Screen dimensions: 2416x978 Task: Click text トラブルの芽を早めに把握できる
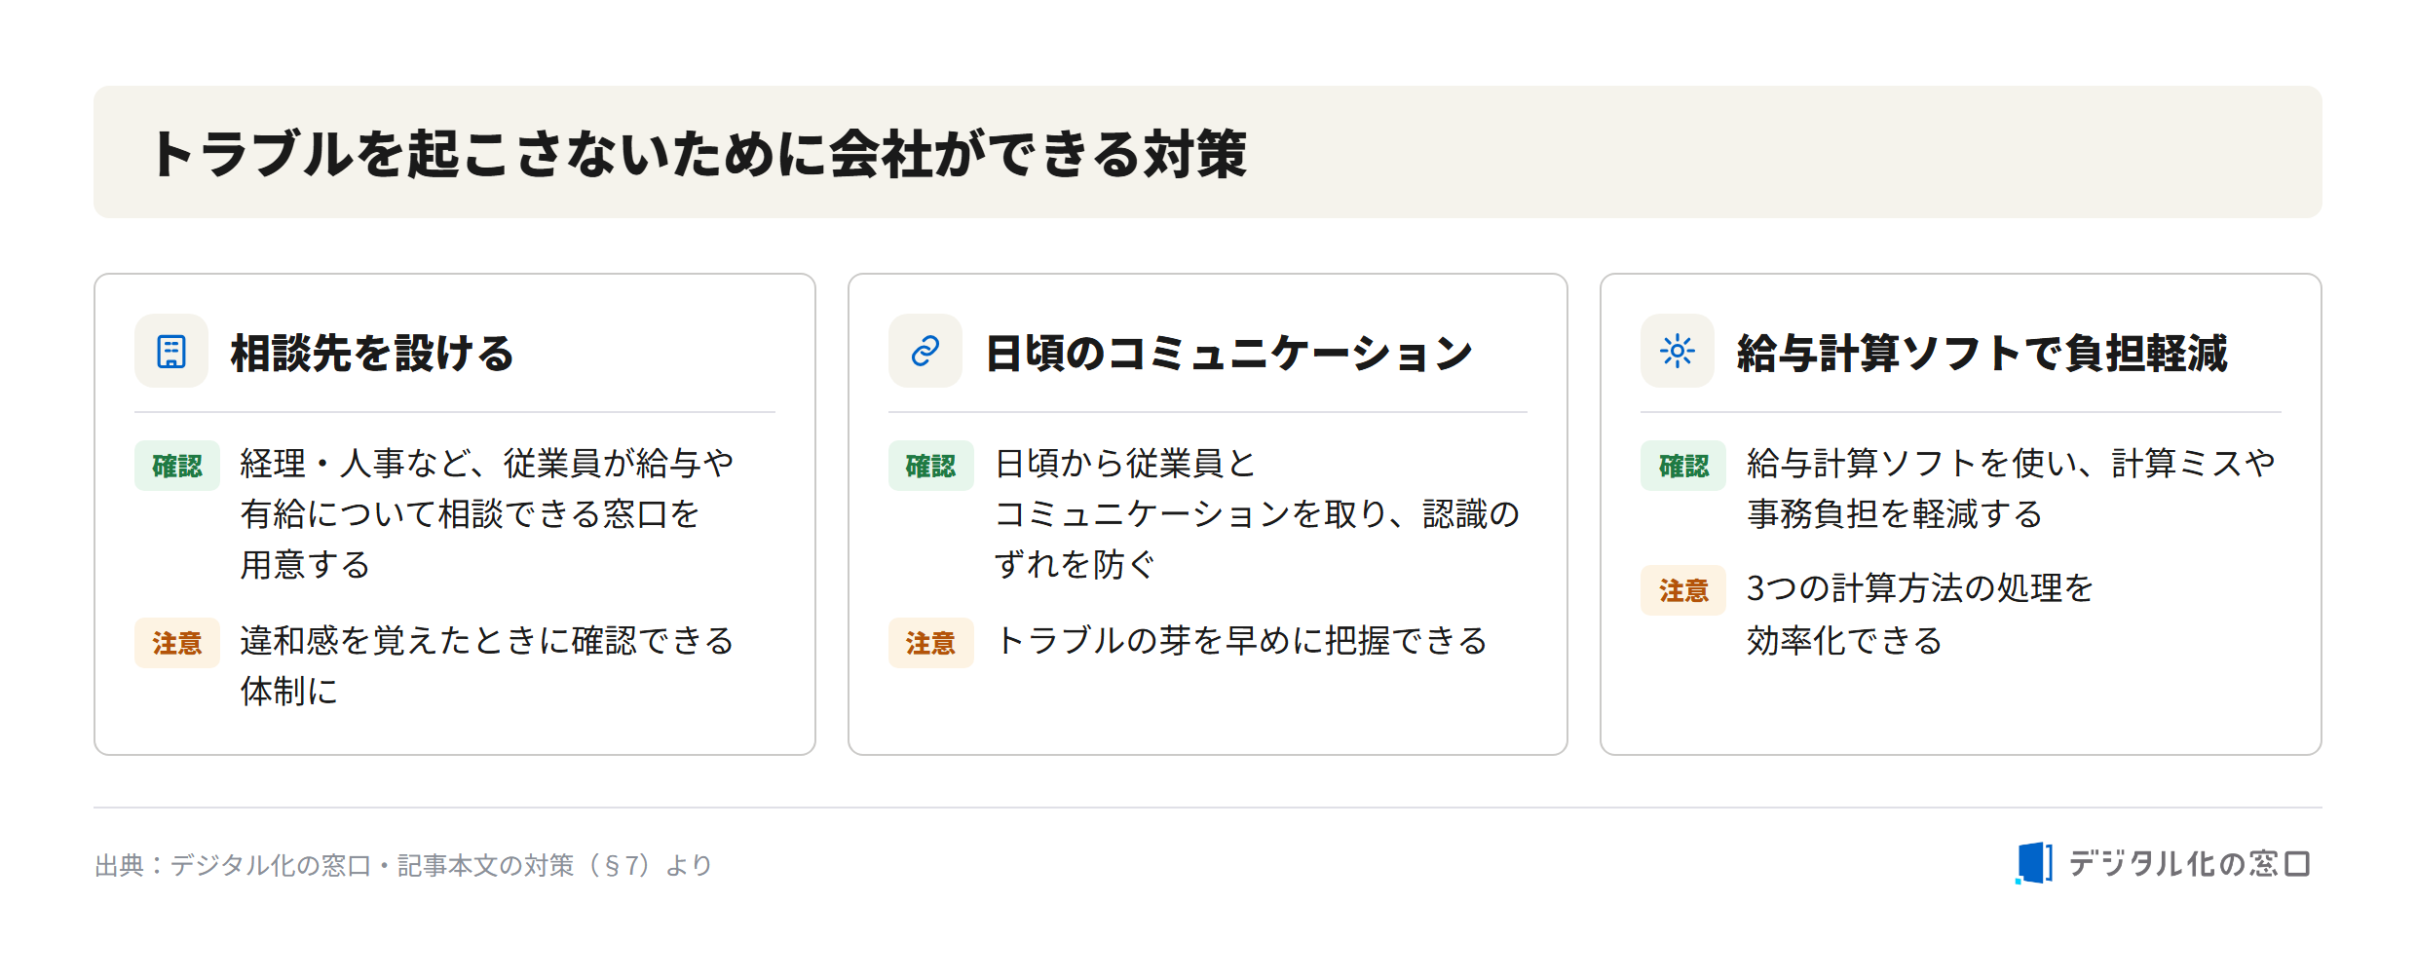coord(1241,641)
